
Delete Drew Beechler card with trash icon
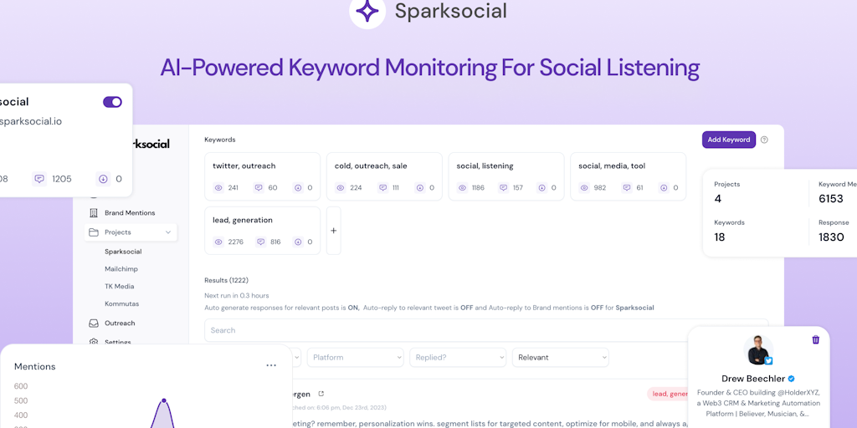click(816, 339)
